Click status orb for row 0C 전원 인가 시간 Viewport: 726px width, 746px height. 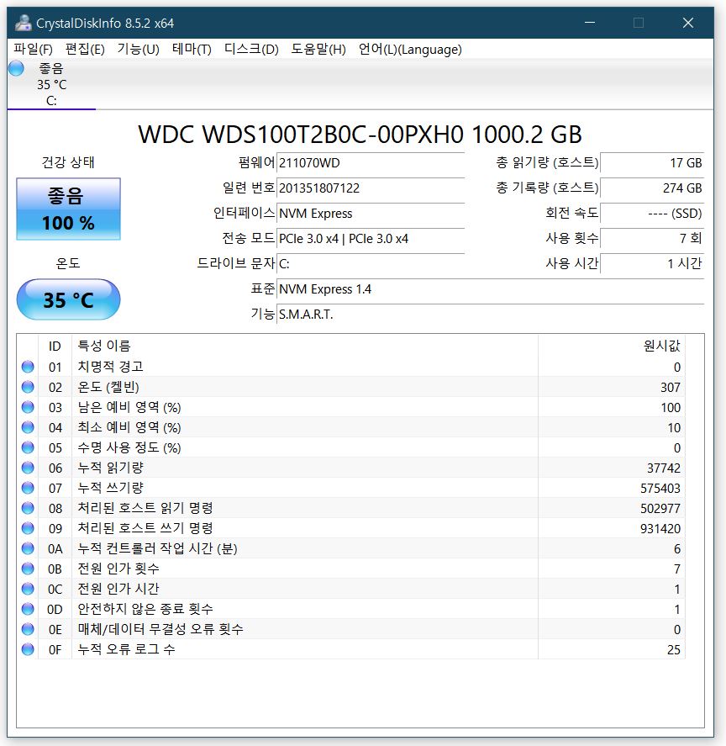(x=28, y=589)
